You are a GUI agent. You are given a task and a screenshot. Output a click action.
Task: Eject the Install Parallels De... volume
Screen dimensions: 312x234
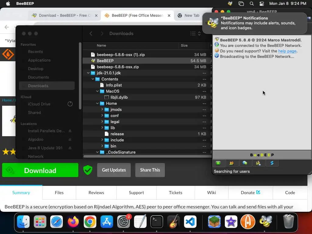(x=70, y=131)
